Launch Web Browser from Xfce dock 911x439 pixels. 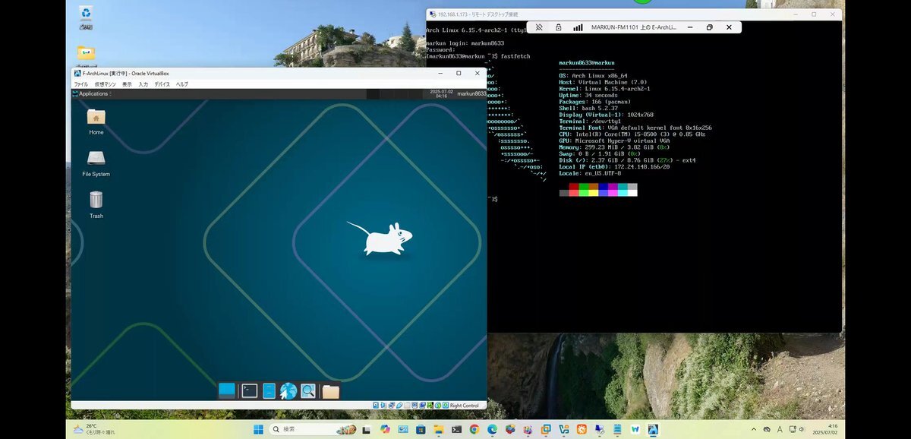tap(288, 390)
